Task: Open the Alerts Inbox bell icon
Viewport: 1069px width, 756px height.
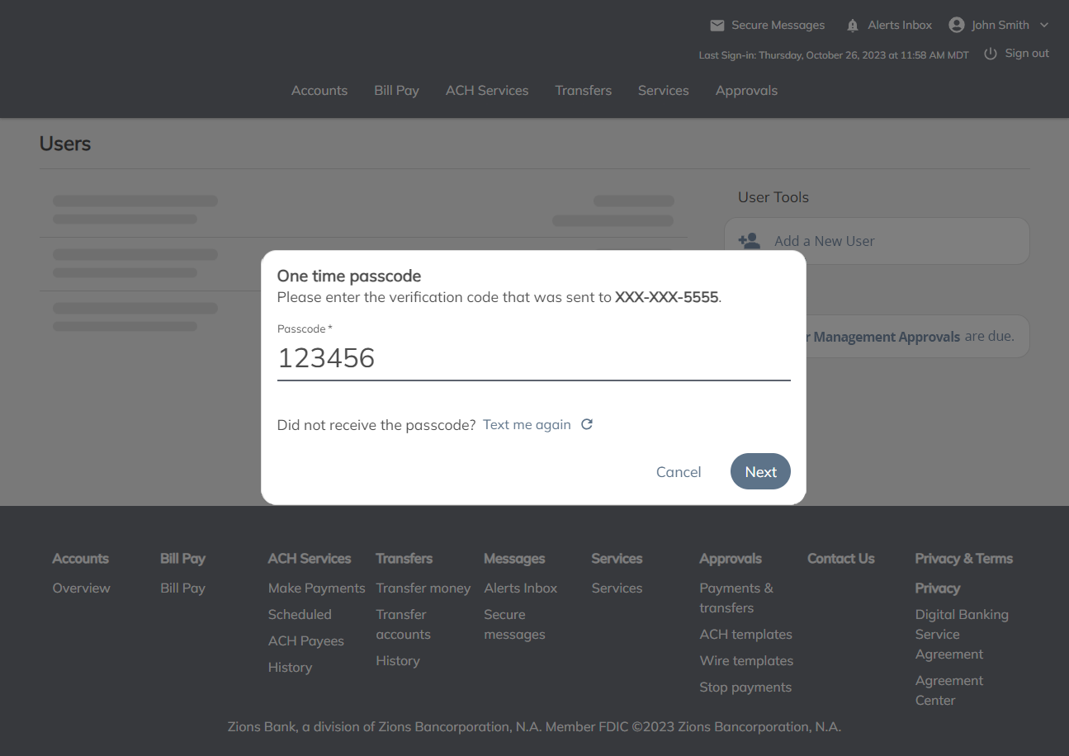Action: point(853,26)
